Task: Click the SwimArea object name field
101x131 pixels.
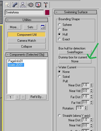Action: coord(24,12)
